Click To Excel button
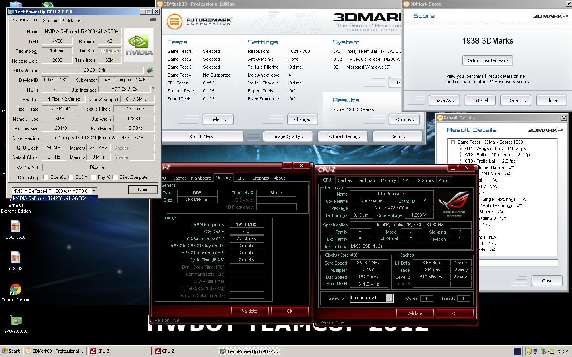This screenshot has width=572, height=357. click(x=480, y=100)
